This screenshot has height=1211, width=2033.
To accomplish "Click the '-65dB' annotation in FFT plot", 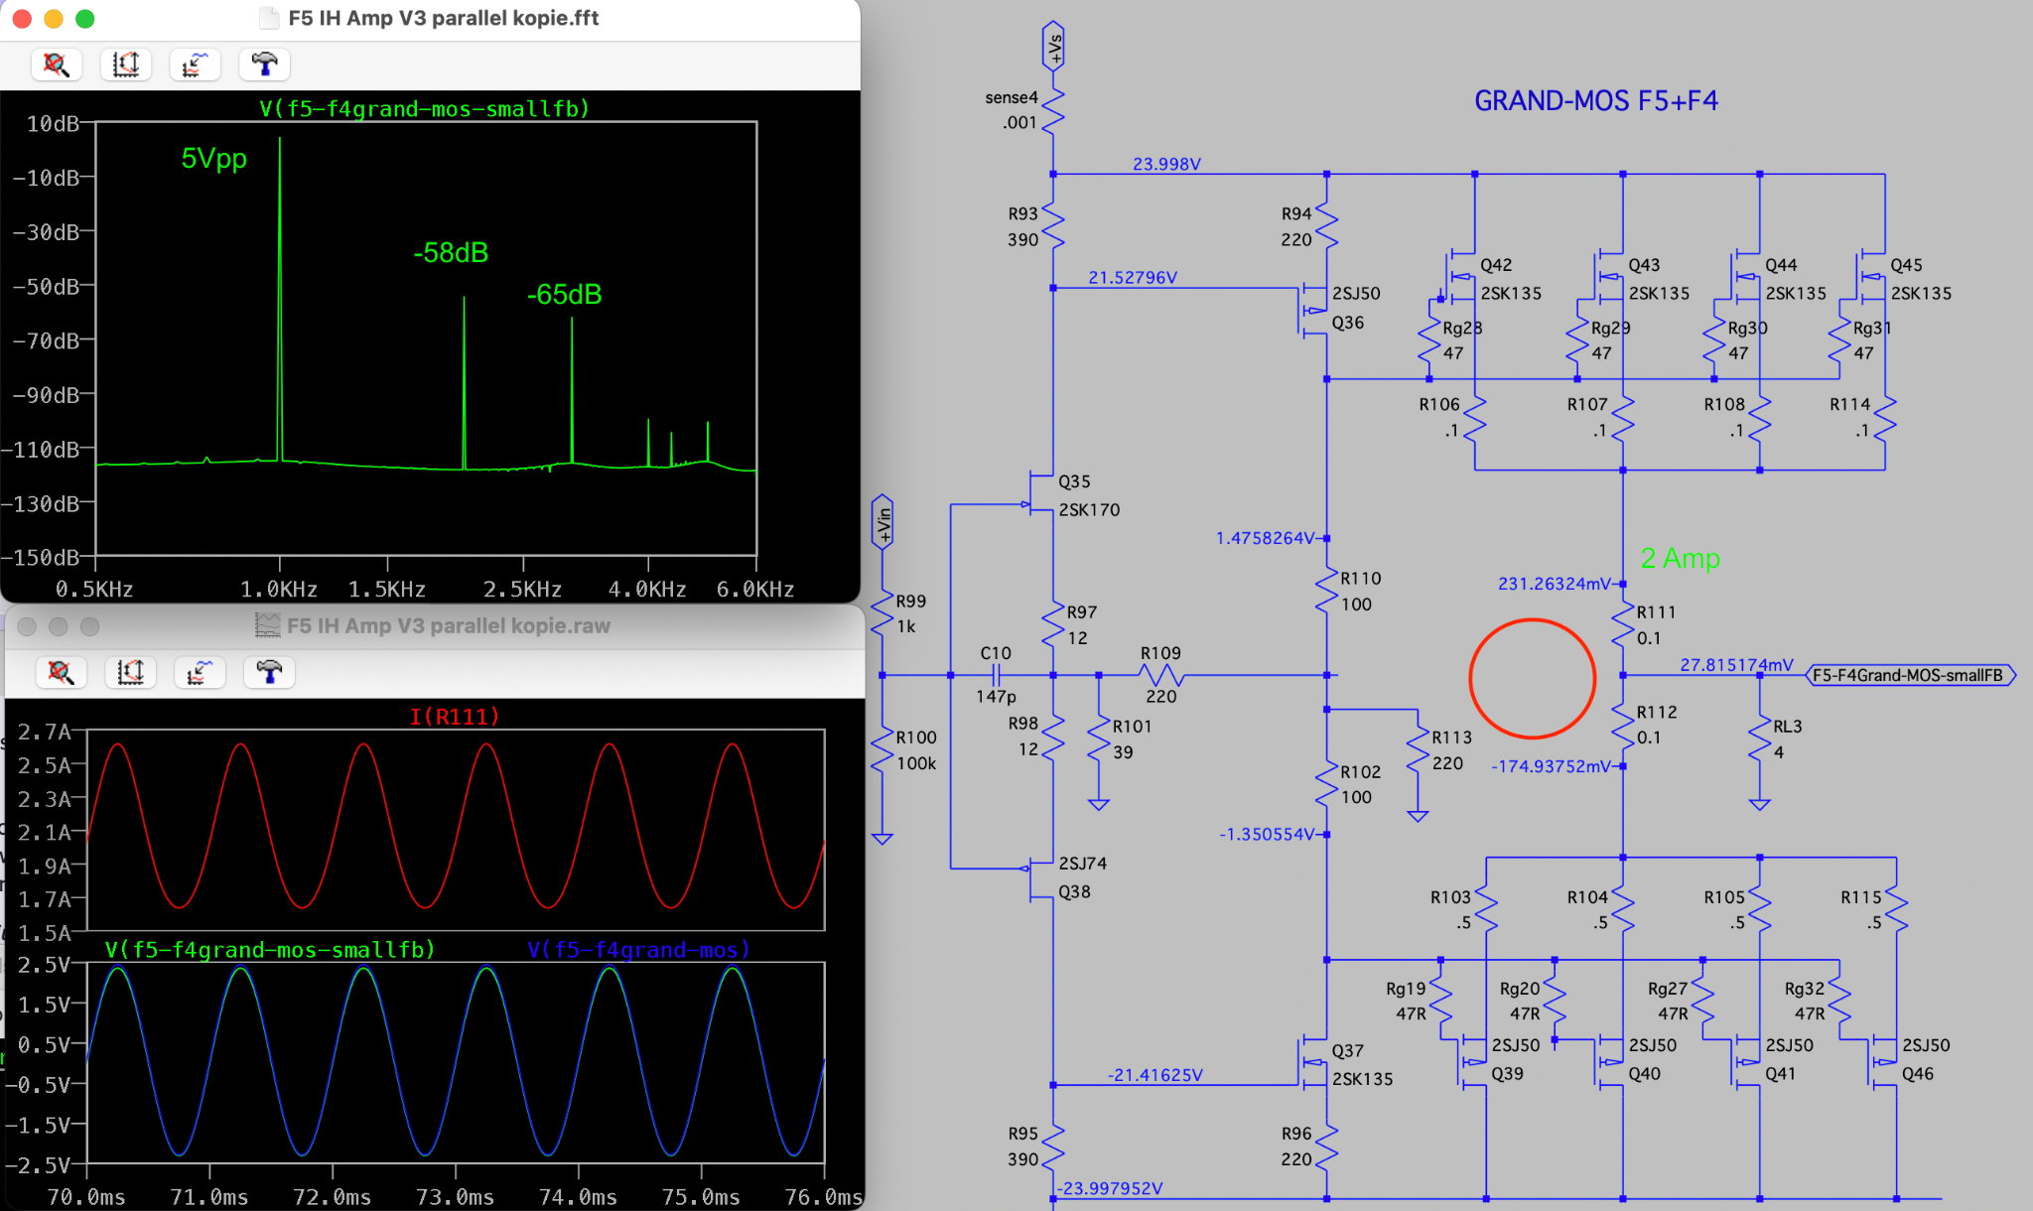I will click(564, 294).
